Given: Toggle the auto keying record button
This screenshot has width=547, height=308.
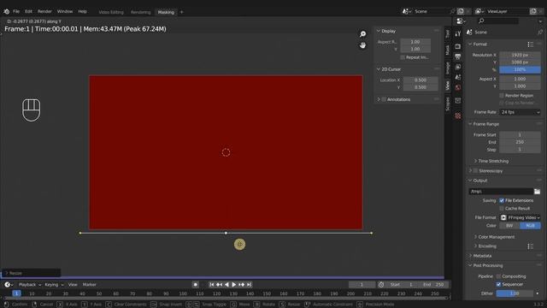Looking at the screenshot, I should 196,285.
